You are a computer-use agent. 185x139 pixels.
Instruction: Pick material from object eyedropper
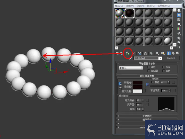[130, 58]
